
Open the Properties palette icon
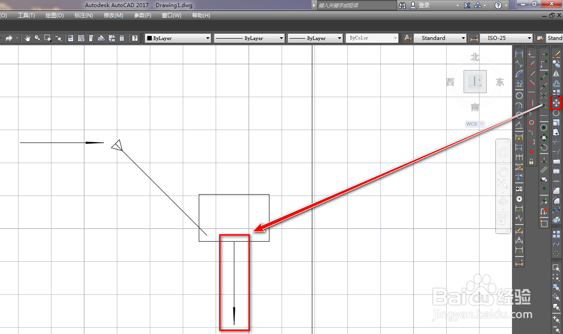[x=71, y=38]
